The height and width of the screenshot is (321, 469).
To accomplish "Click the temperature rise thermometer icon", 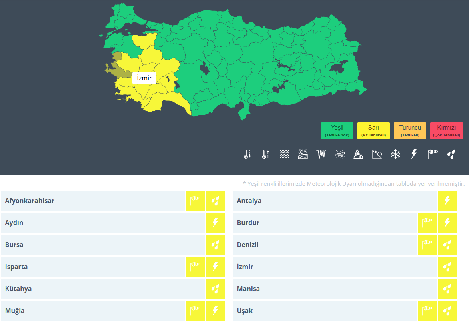I will pyautogui.click(x=266, y=154).
